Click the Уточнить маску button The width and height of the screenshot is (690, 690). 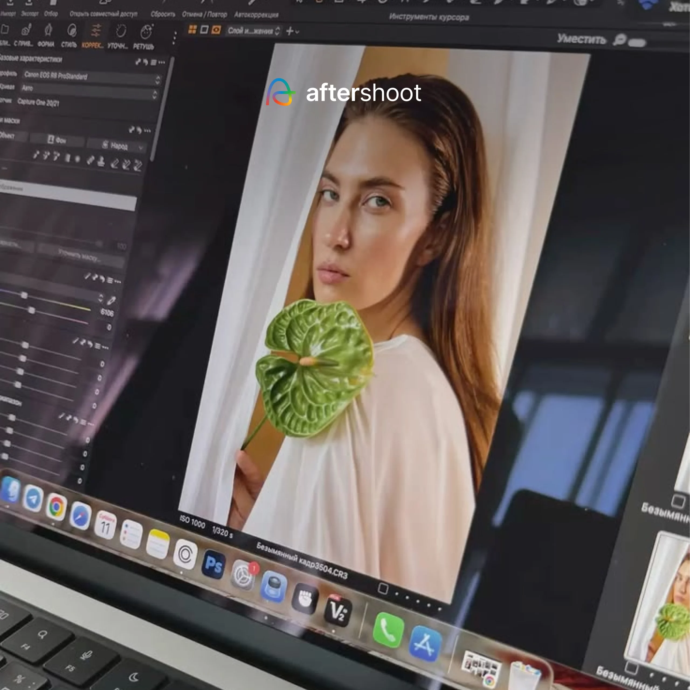[81, 256]
